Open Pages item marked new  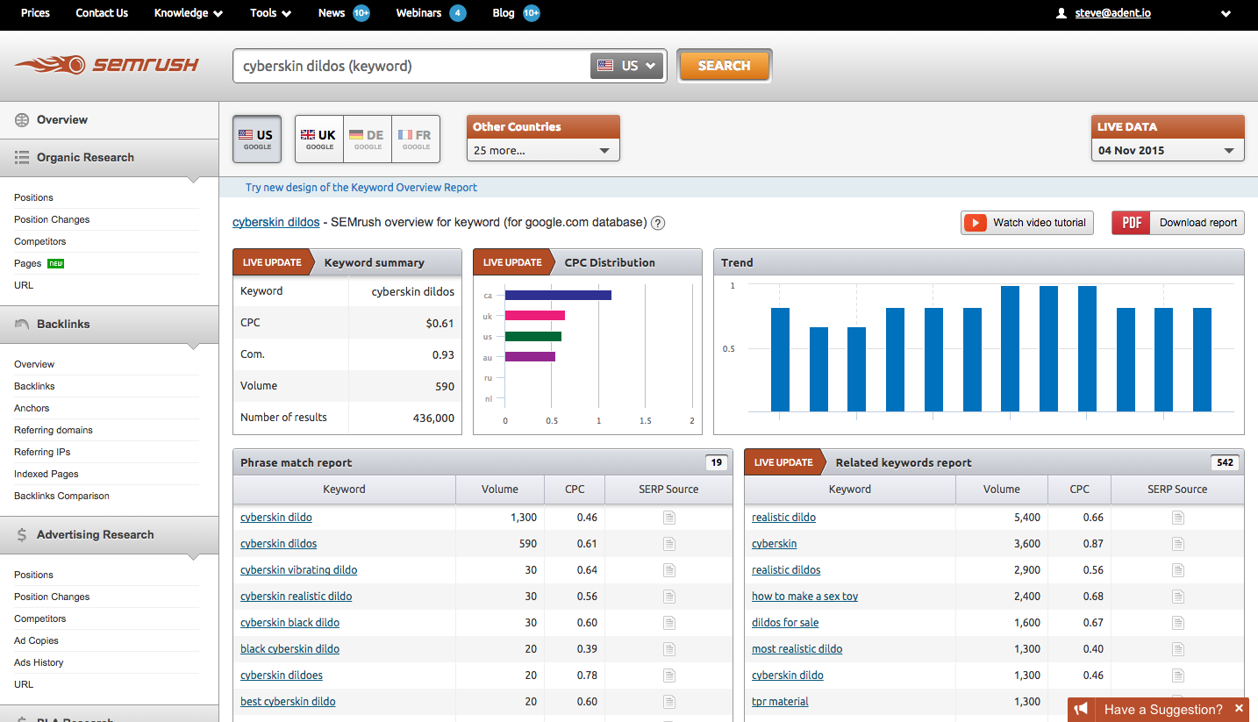coord(28,263)
